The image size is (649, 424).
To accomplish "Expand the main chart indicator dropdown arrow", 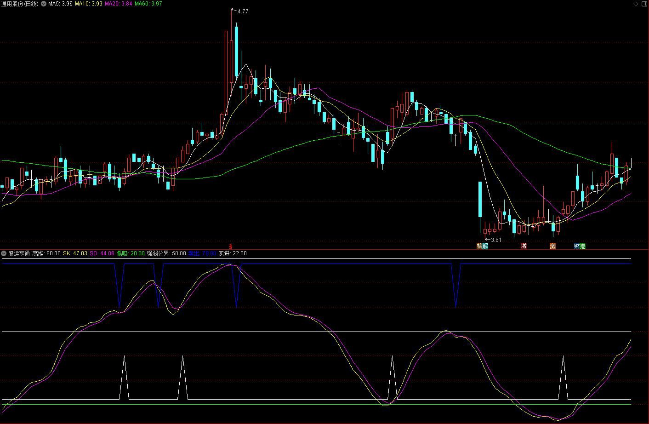I will pos(44,4).
